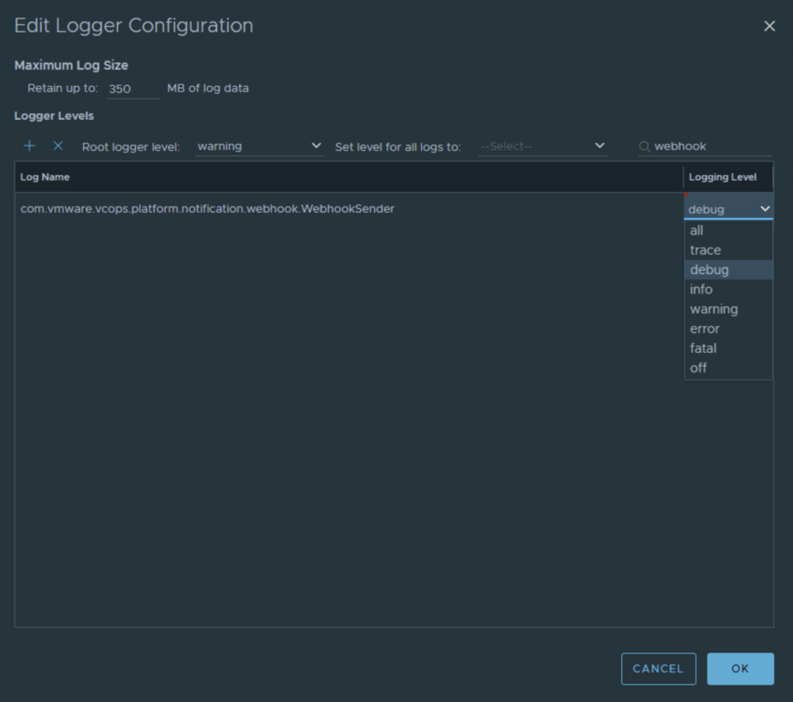Screen dimensions: 793x702
Task: Select the highlighted 'debug' option
Action: [x=709, y=270]
